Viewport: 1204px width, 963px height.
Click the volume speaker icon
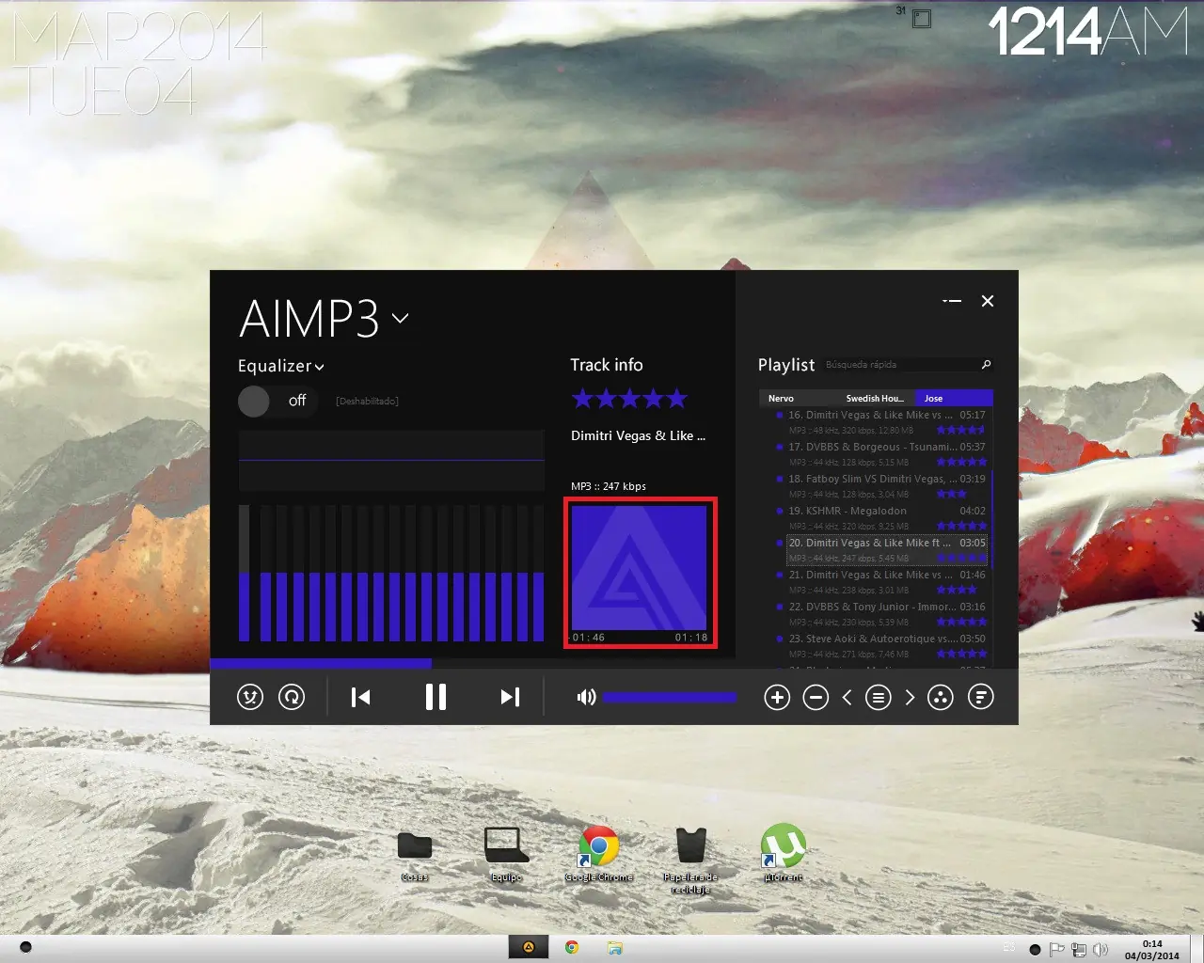pos(585,697)
